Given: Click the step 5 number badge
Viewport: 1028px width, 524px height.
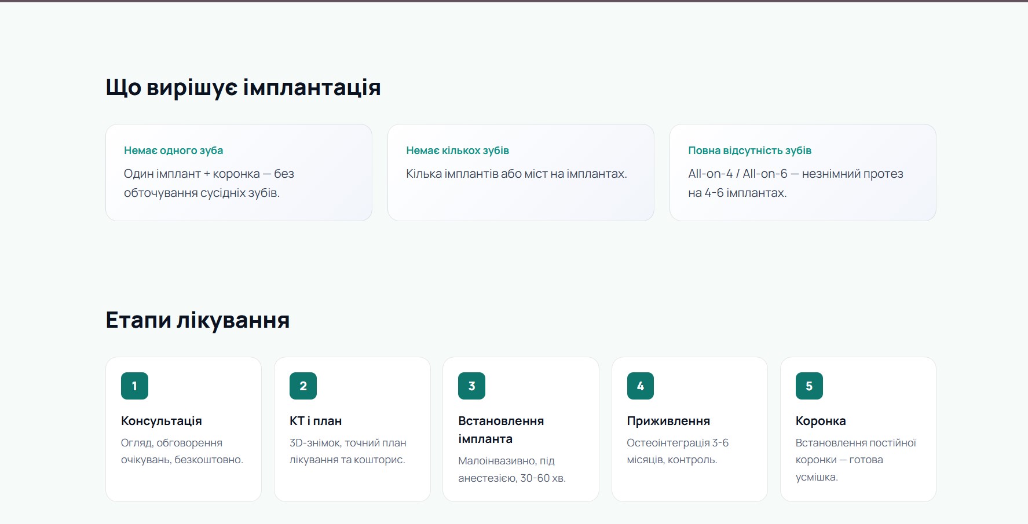Looking at the screenshot, I should click(x=809, y=386).
